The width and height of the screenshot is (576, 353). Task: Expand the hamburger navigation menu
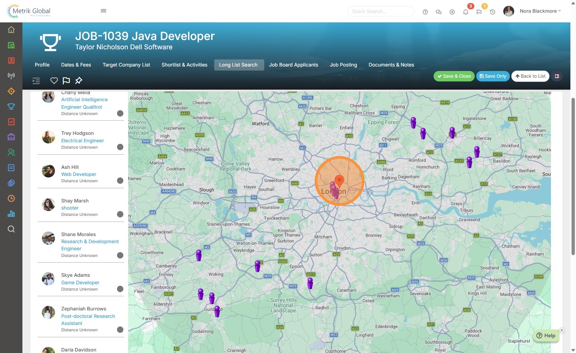coord(104,11)
